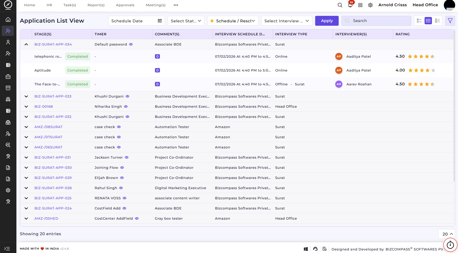Screen dimensions: 458x253
Task: Open the headset support icon in footer
Action: click(x=315, y=249)
